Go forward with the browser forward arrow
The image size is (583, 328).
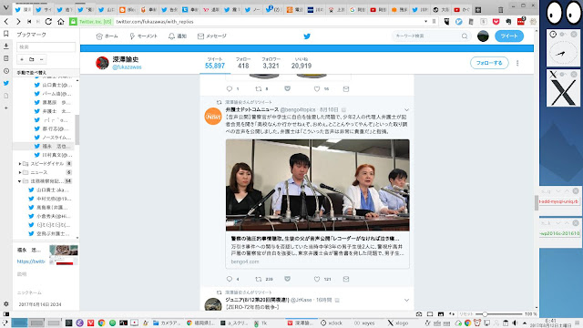18,22
